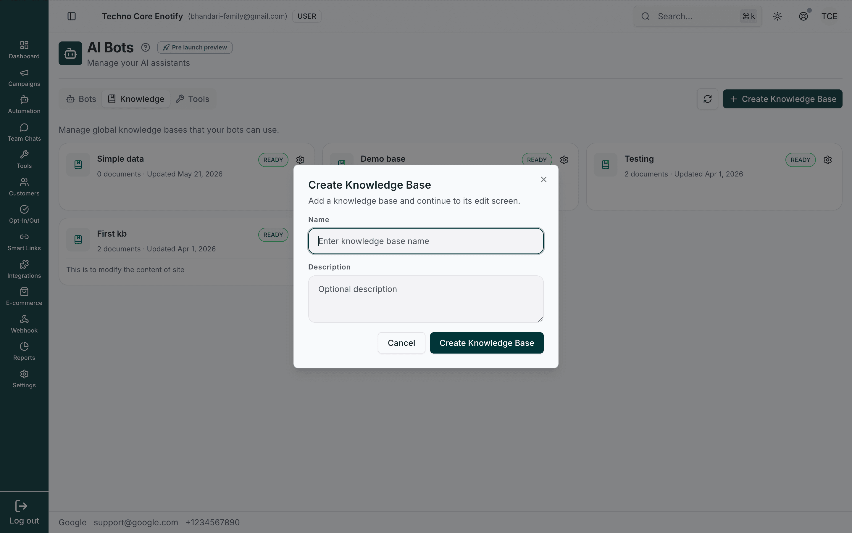Screen dimensions: 852x533
Task: Click the Google footer text
Action: 72,522
